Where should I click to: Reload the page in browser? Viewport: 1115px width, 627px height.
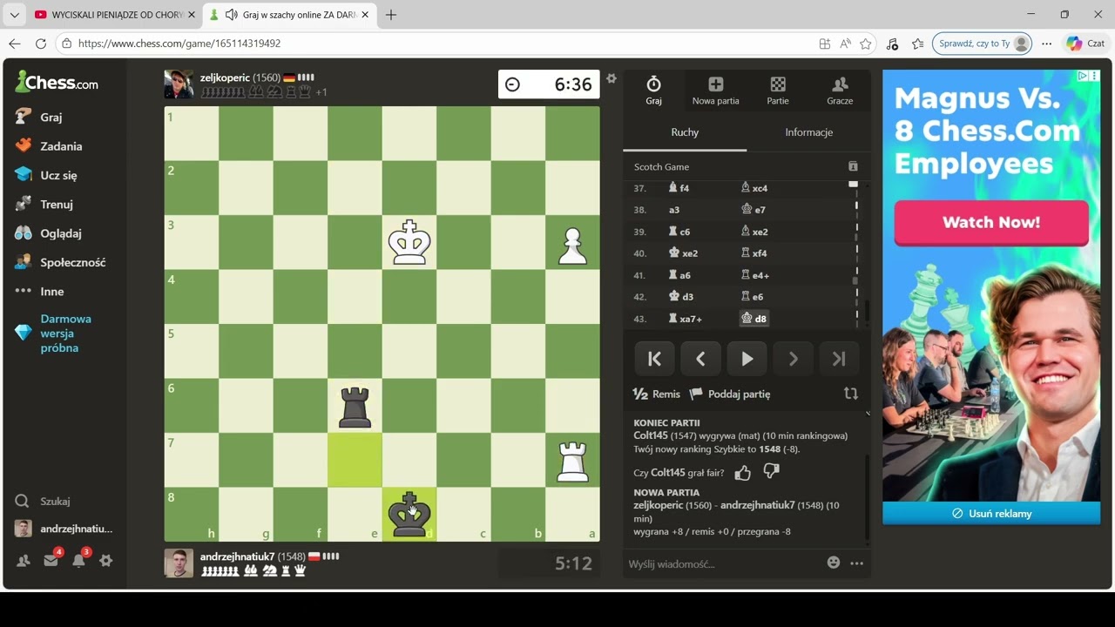coord(41,44)
